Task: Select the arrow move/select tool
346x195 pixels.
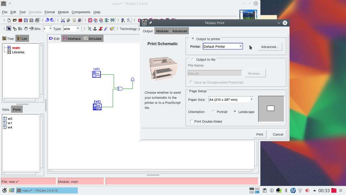Action: pyautogui.click(x=9, y=29)
